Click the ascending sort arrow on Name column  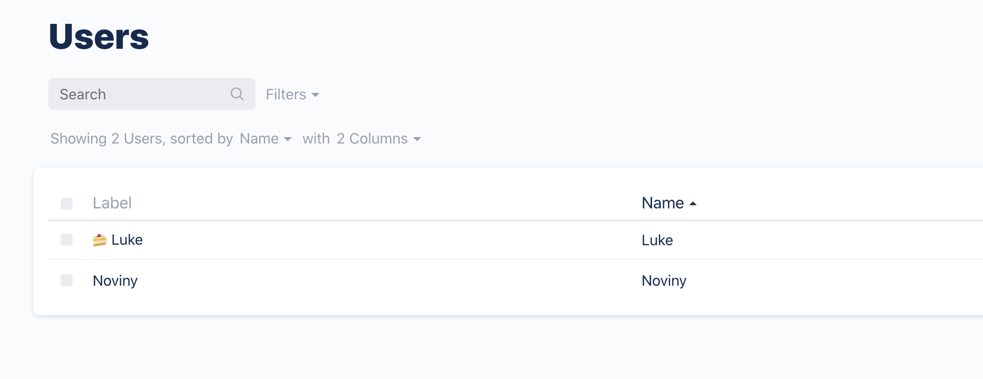(693, 204)
